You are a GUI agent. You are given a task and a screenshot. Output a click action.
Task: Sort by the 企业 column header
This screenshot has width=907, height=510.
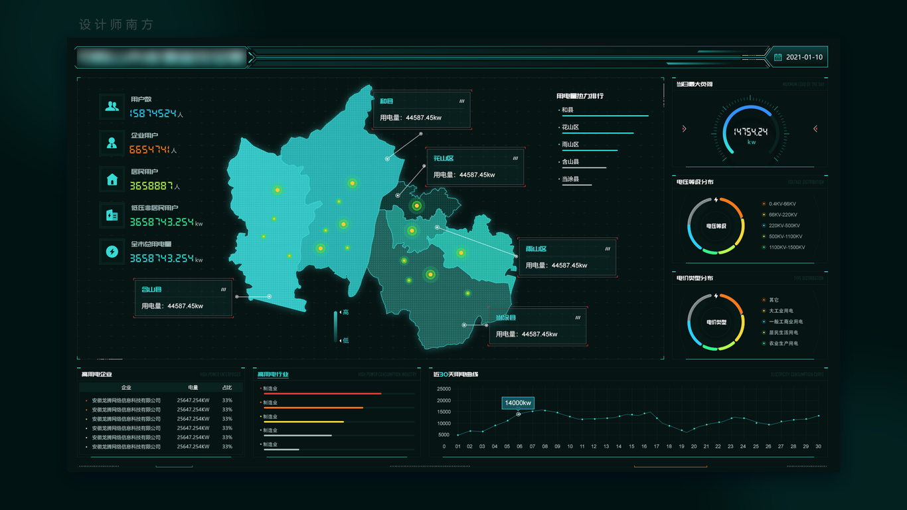click(126, 388)
